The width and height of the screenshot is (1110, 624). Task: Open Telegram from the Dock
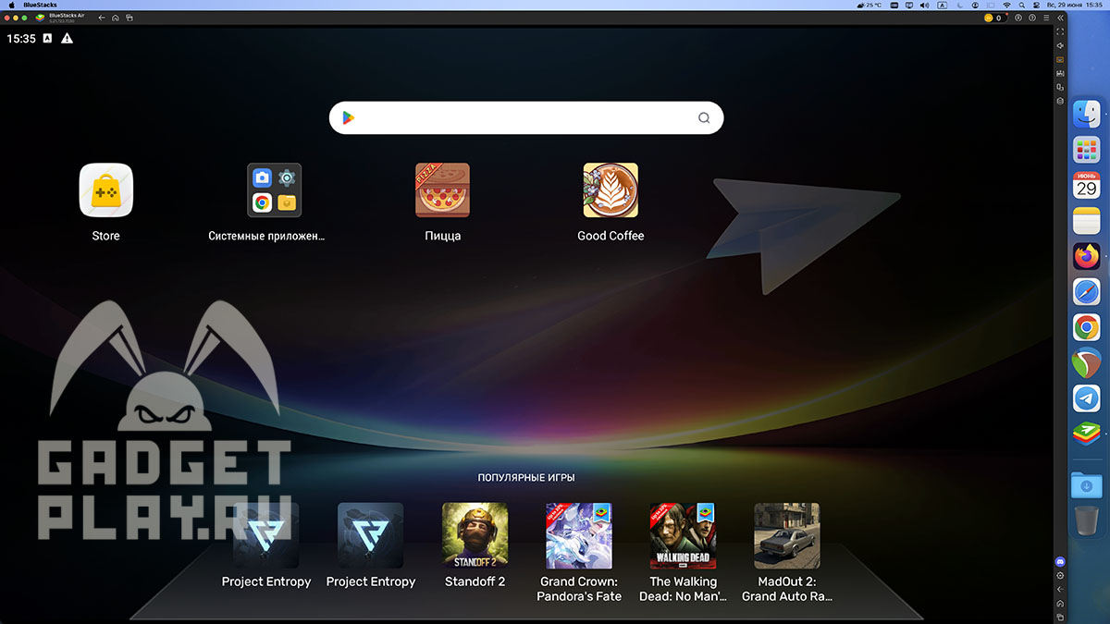[x=1086, y=398]
